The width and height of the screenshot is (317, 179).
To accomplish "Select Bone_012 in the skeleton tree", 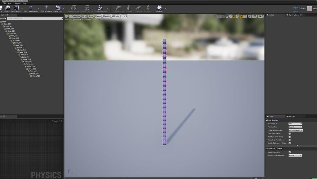I will coord(22,50).
